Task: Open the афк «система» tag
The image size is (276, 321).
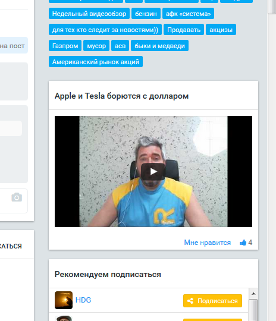Action: [189, 14]
